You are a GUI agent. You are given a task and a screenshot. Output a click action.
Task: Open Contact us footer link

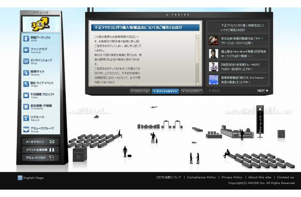285,177
